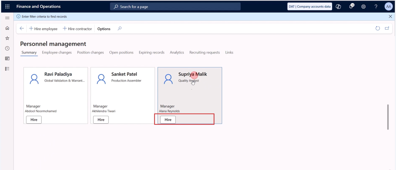
Task: Open page in new window icon
Action: tap(387, 28)
